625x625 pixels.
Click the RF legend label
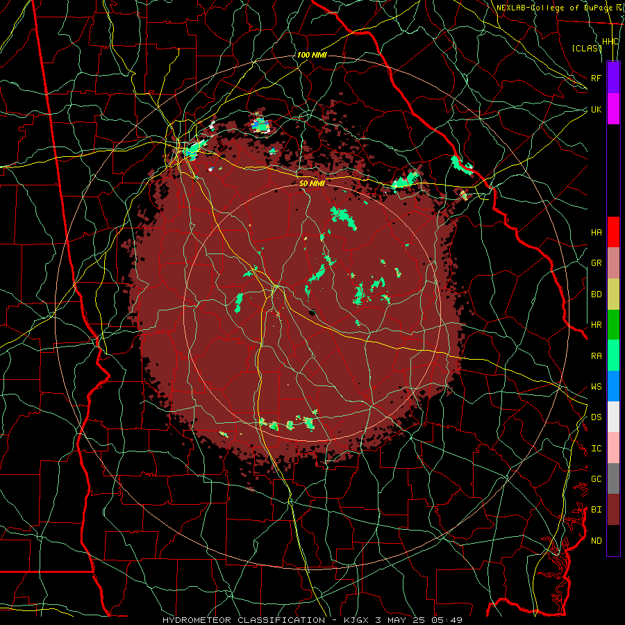[597, 78]
